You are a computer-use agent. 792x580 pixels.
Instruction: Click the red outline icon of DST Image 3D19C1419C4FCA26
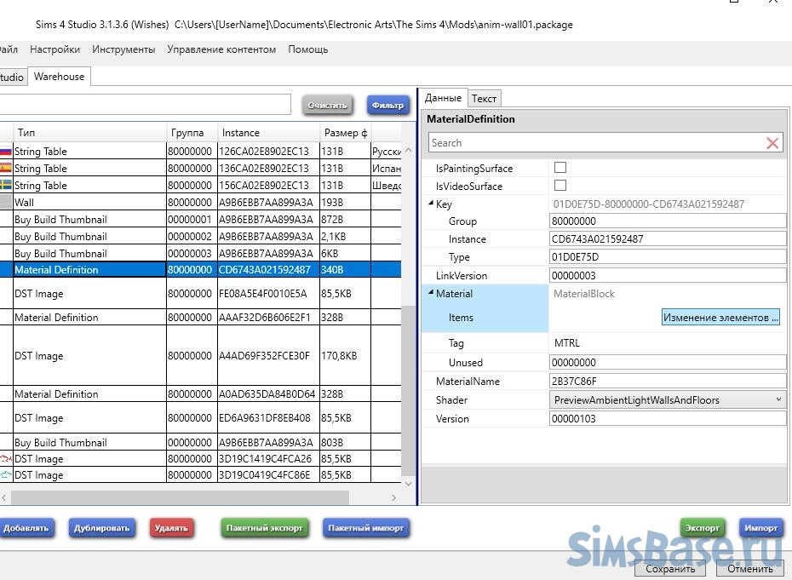click(6, 459)
